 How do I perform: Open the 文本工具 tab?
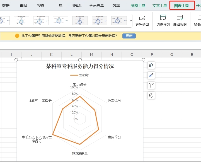[160, 6]
